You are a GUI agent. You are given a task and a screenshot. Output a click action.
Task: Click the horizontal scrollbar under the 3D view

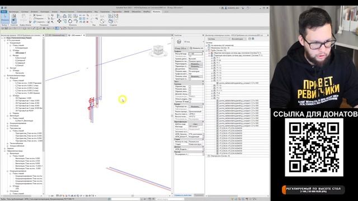133,195
